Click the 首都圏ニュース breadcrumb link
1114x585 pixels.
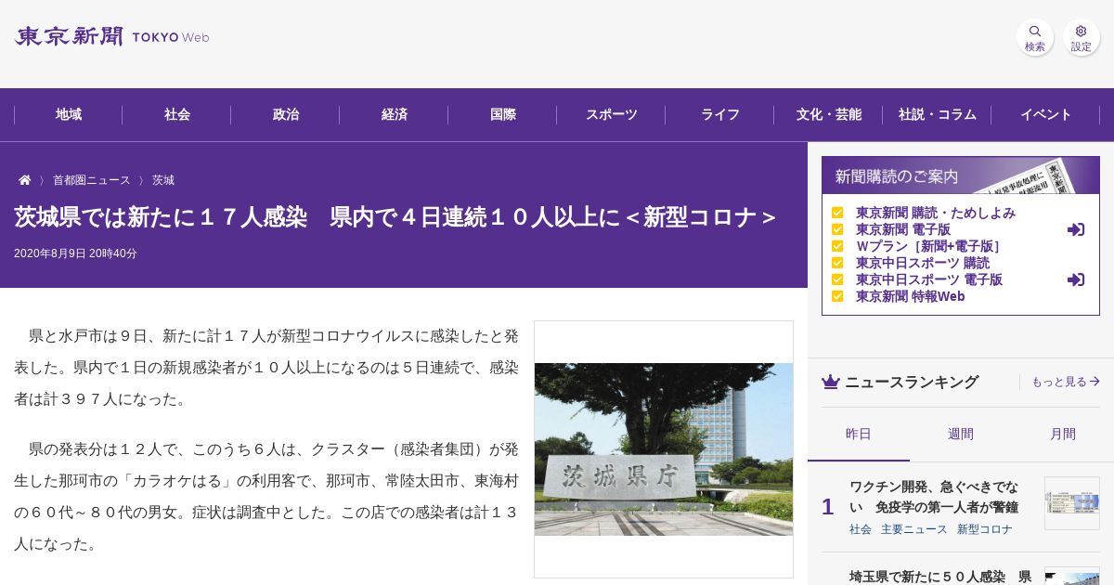92,180
